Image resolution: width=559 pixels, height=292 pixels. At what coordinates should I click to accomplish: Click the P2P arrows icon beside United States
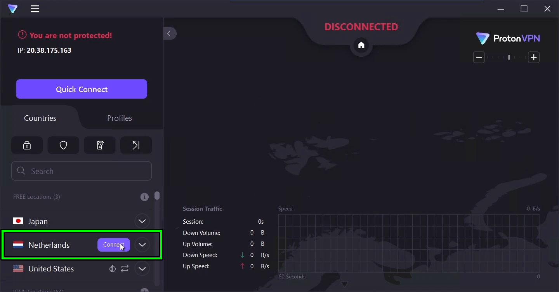[125, 269]
